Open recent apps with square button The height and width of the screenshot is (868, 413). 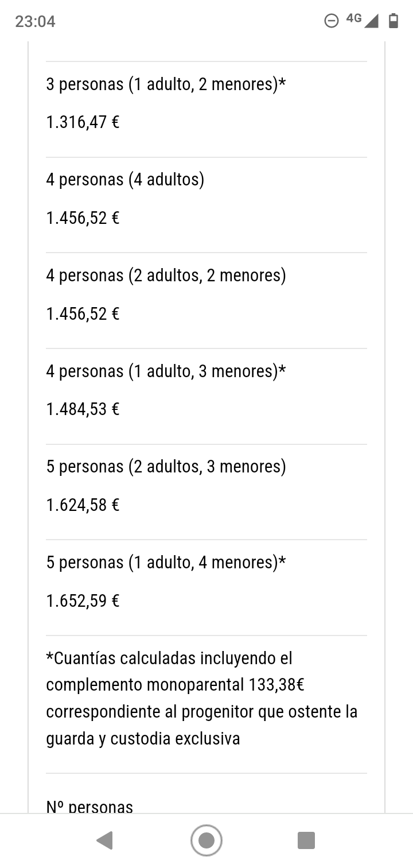306,840
